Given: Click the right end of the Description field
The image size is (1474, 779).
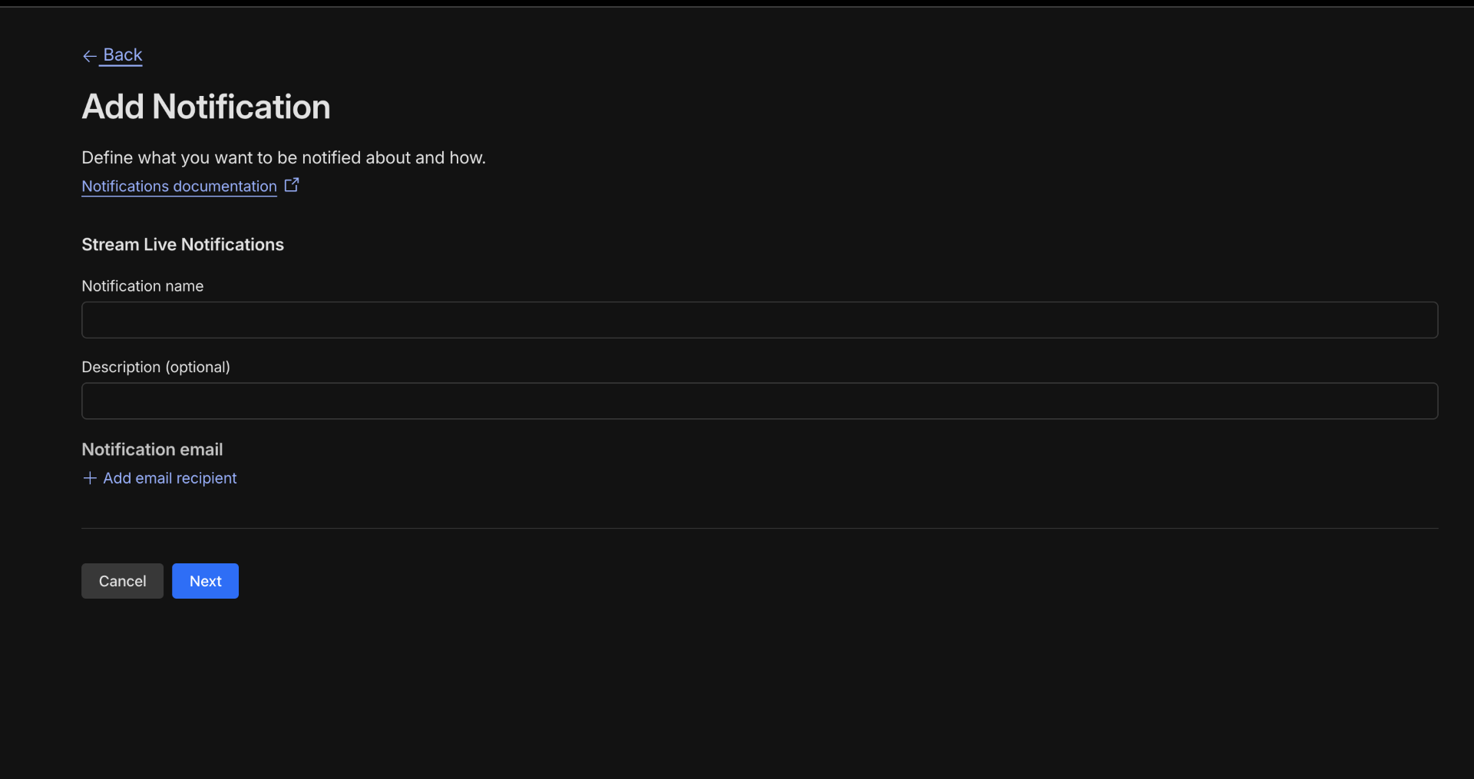Looking at the screenshot, I should [x=1413, y=401].
